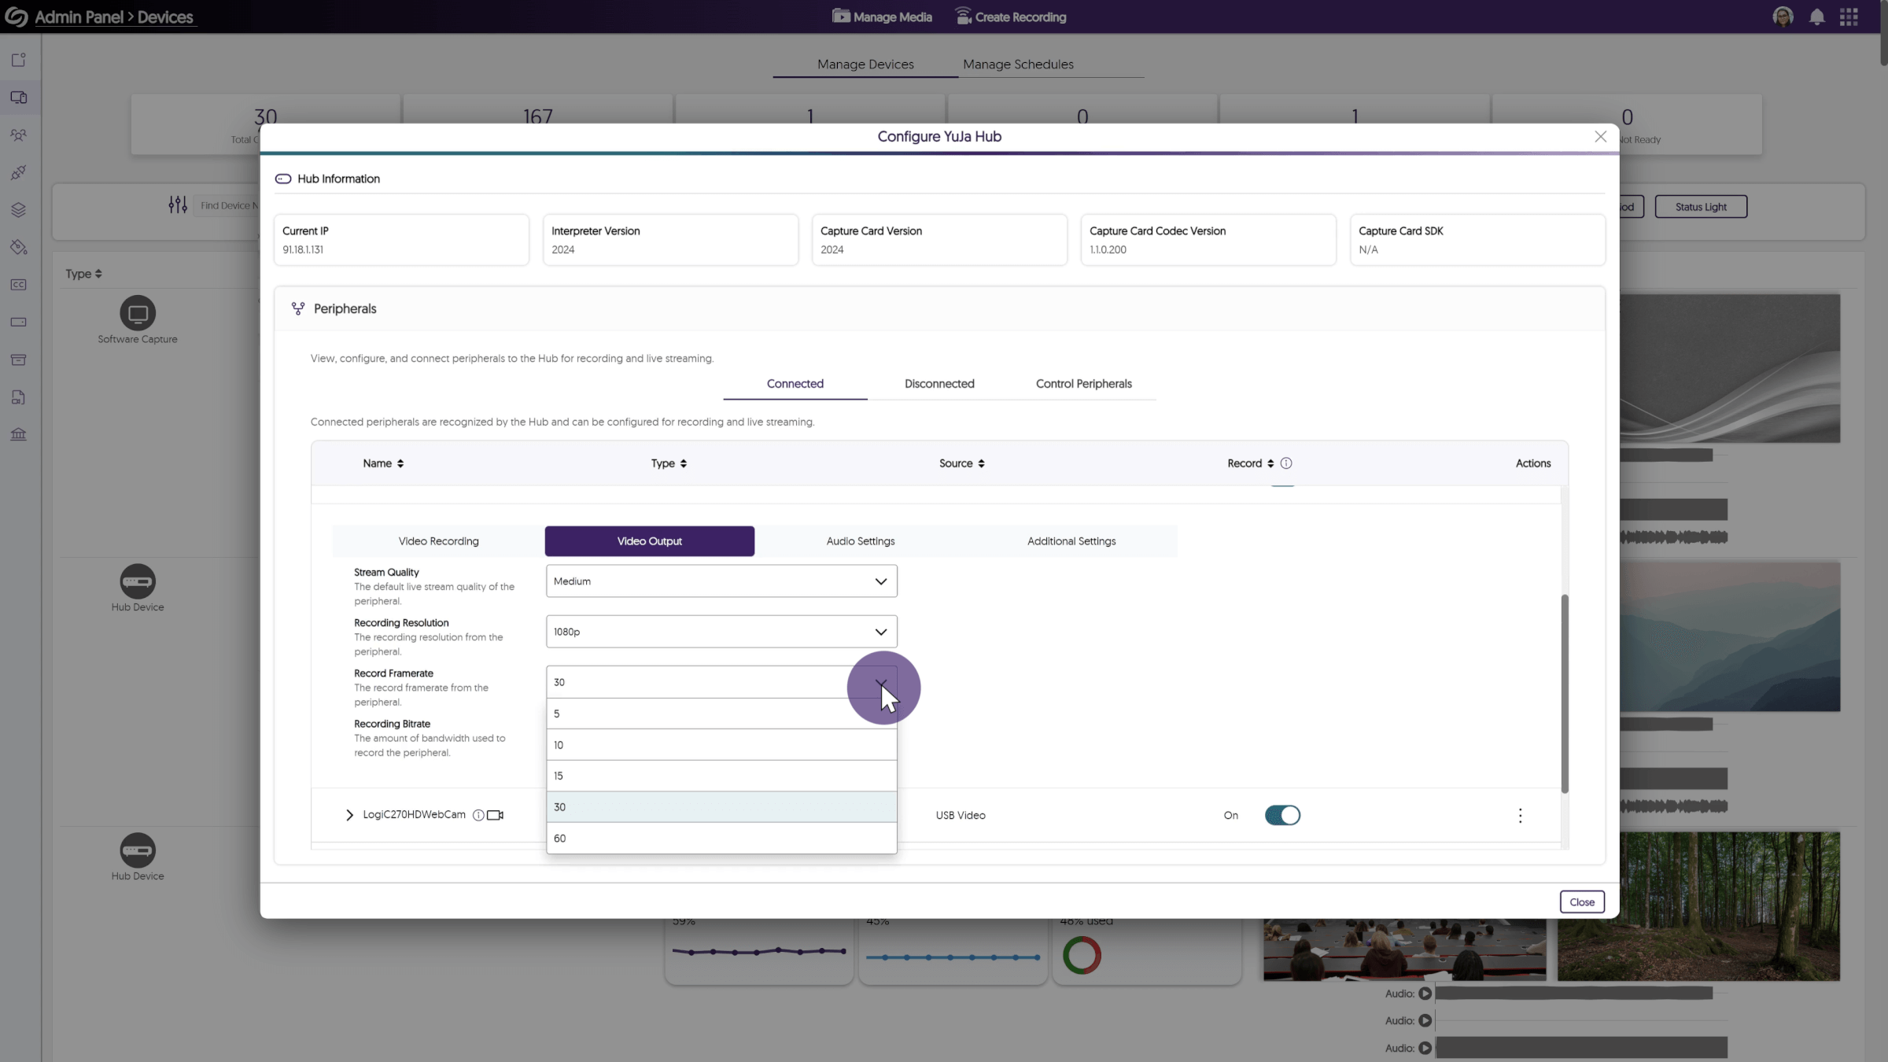
Task: Click the Peripherals section icon
Action: tap(298, 308)
